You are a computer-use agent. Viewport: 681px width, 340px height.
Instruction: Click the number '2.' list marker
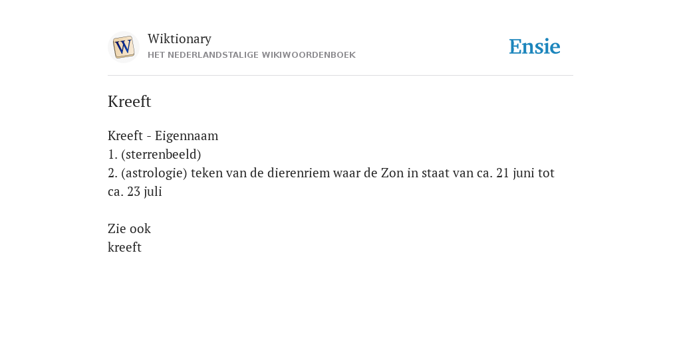coord(112,173)
